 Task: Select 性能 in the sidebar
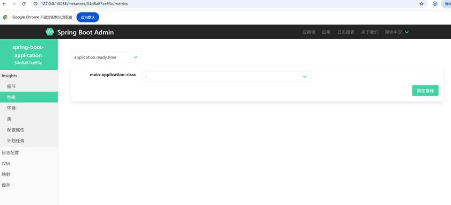pyautogui.click(x=29, y=97)
